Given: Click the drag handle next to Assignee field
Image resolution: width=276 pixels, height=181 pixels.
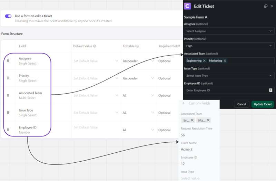Looking at the screenshot, I should (x=8, y=61).
